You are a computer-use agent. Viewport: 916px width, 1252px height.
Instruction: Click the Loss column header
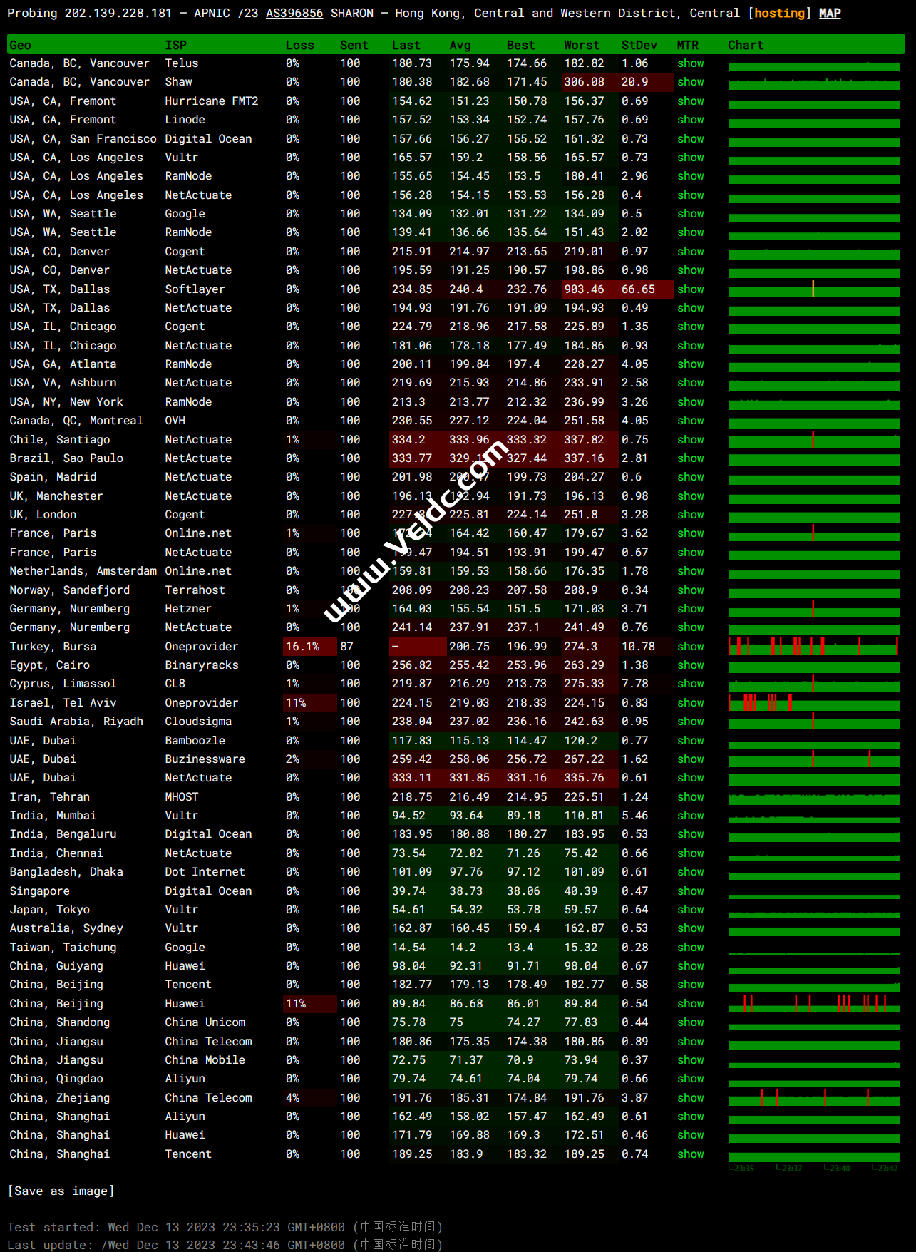click(x=299, y=45)
